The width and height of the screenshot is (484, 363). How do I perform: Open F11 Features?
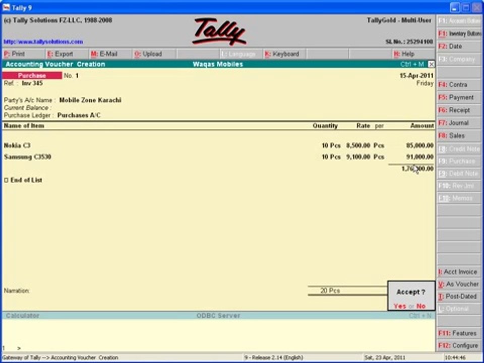pos(459,333)
